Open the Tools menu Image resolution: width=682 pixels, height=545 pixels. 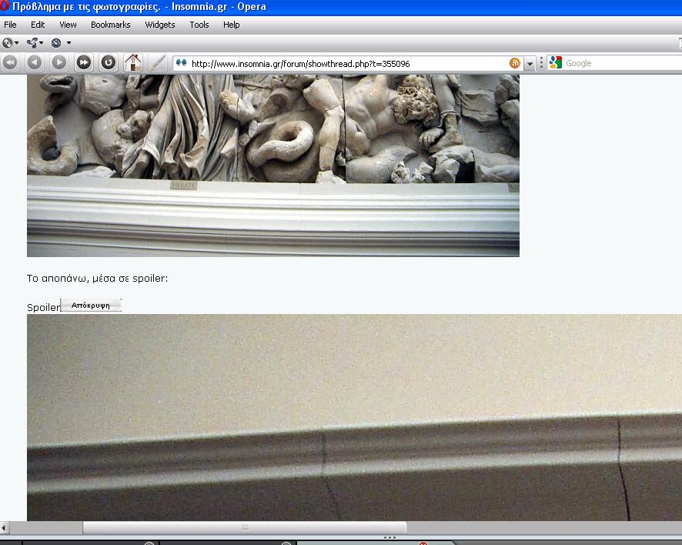point(199,25)
